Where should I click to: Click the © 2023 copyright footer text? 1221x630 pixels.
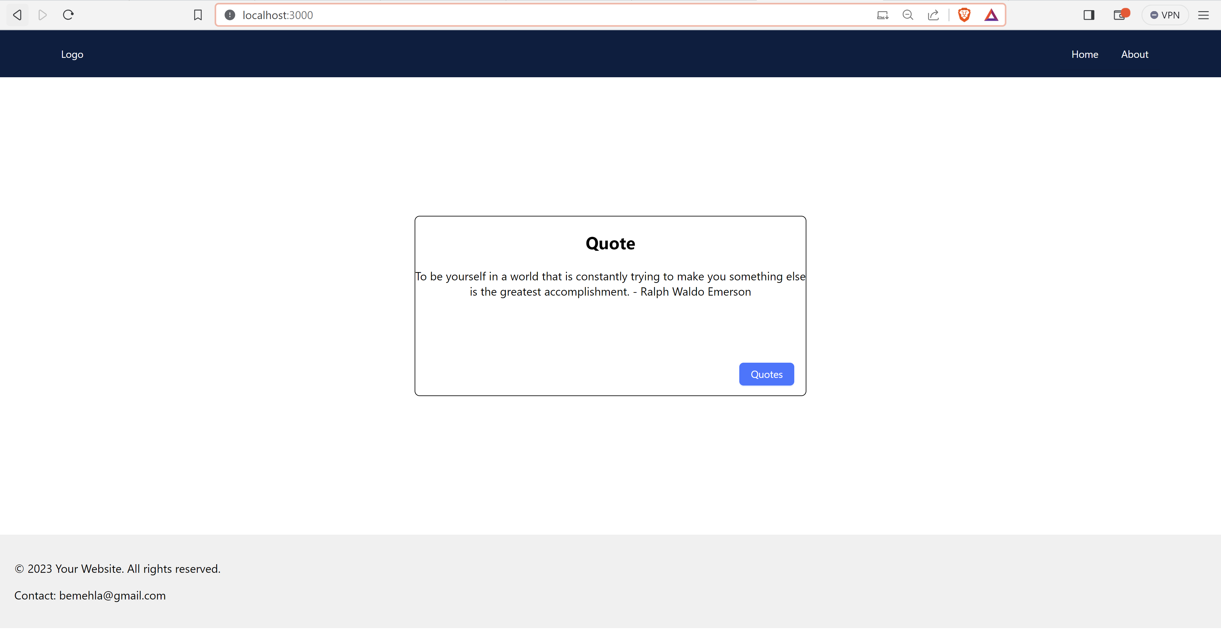(x=118, y=569)
